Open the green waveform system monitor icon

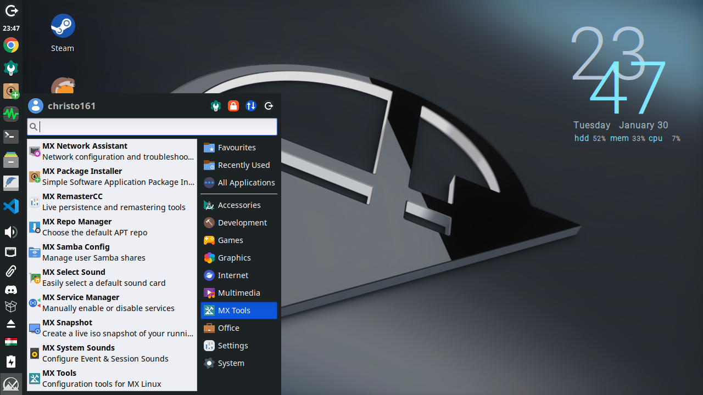(11, 114)
